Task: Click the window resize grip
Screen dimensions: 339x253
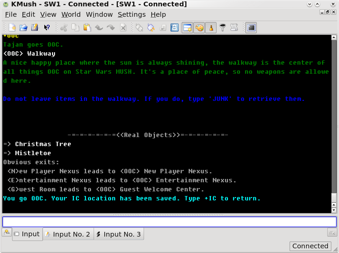Action: [336, 250]
